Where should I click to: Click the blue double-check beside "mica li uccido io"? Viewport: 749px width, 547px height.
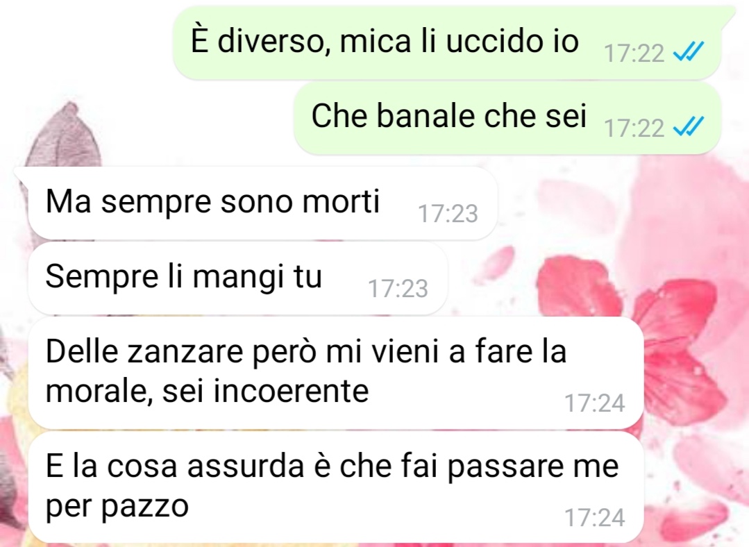click(688, 51)
